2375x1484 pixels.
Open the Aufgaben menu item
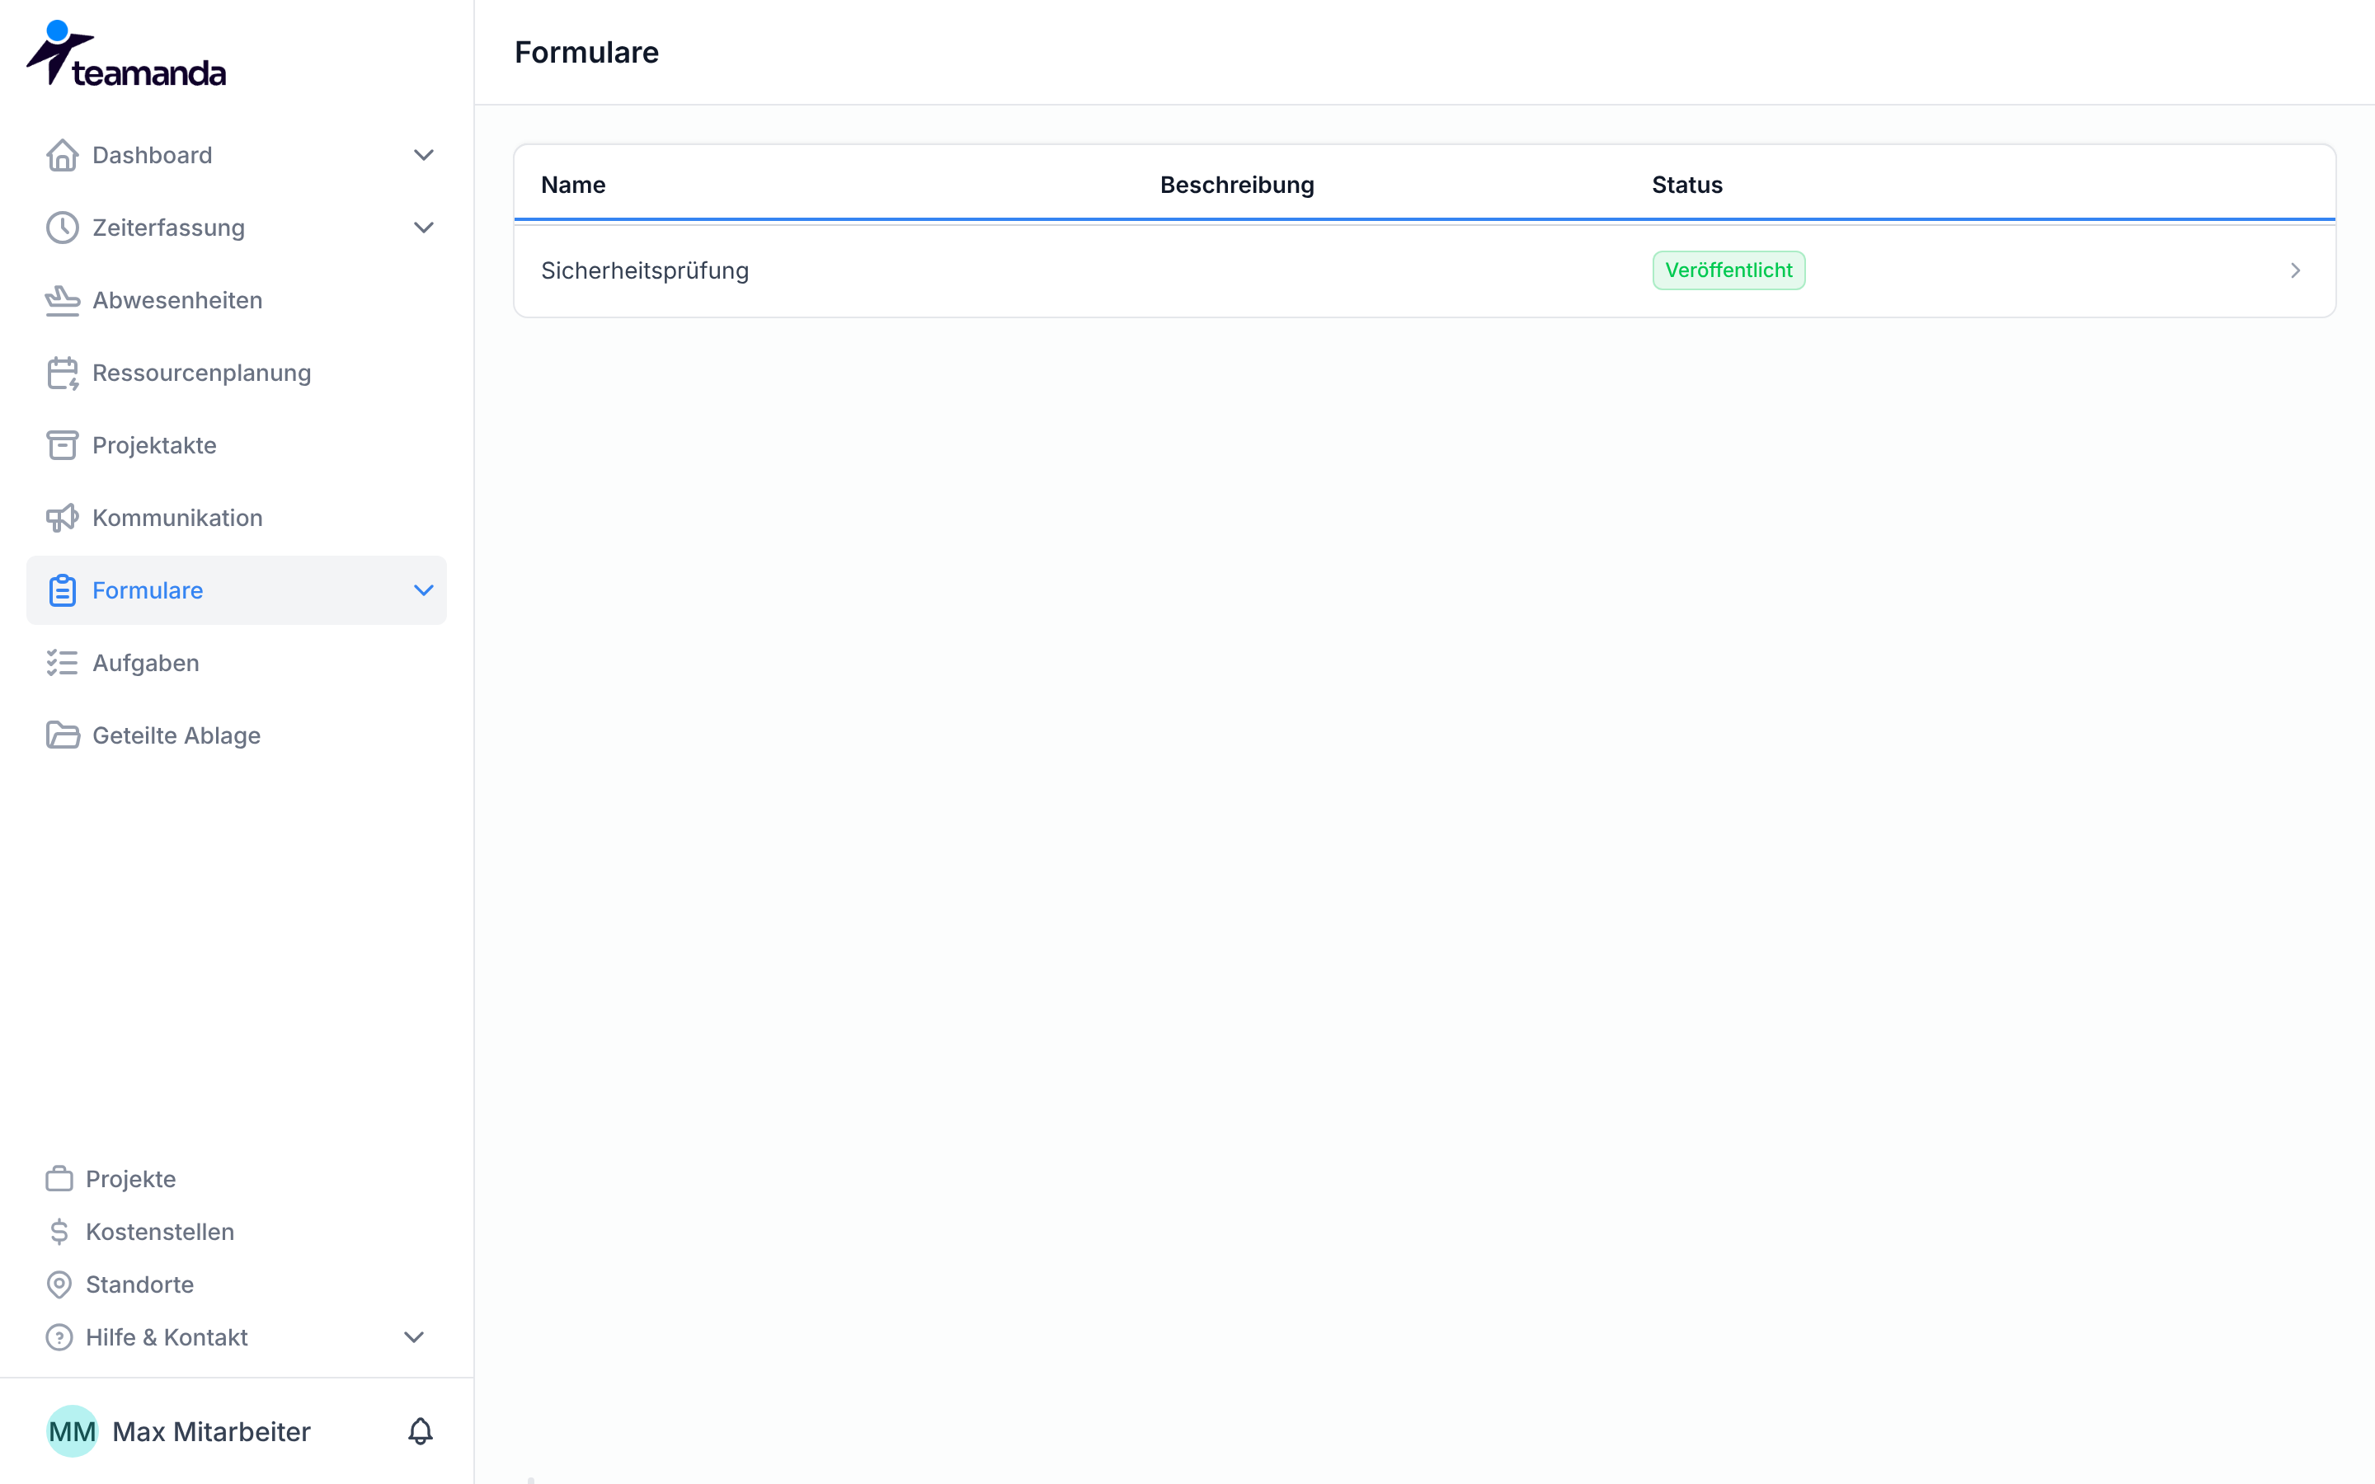click(237, 664)
